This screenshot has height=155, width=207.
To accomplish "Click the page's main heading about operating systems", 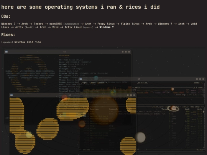I will point(80,7).
